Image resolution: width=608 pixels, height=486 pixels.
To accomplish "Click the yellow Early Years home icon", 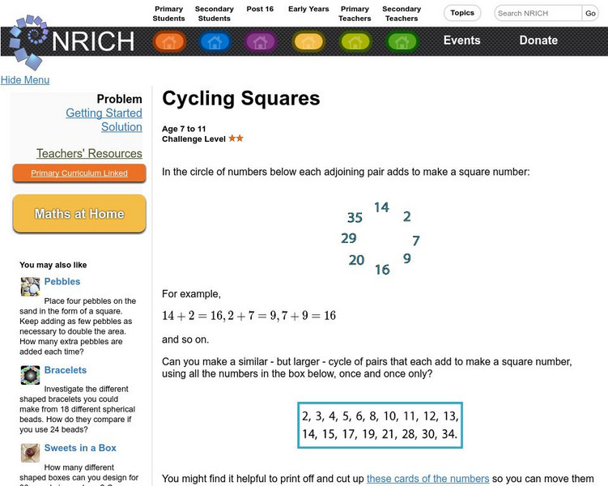I will tap(308, 41).
